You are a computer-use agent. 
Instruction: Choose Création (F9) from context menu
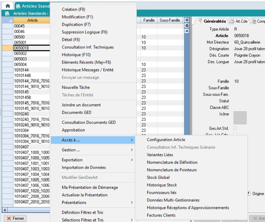point(73,9)
